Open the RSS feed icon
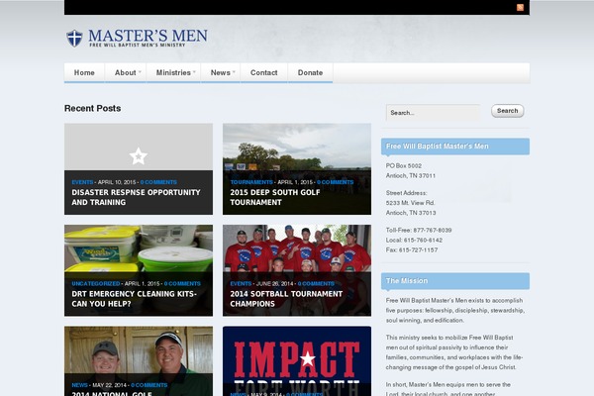Viewport: 594px width, 396px height. pyautogui.click(x=520, y=7)
